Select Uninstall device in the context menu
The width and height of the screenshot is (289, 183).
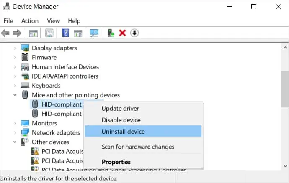tap(143, 131)
